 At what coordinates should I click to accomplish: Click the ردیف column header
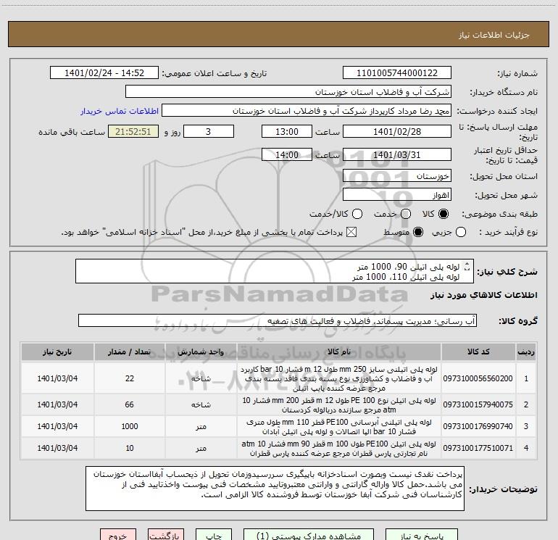(526, 352)
